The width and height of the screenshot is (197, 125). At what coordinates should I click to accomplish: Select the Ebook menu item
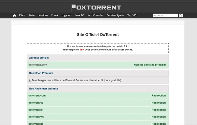(55, 15)
